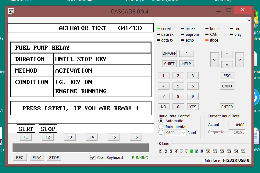Screen dimensions: 260x173
Task: Click the up arrow navigation button
Action: coord(227,54)
